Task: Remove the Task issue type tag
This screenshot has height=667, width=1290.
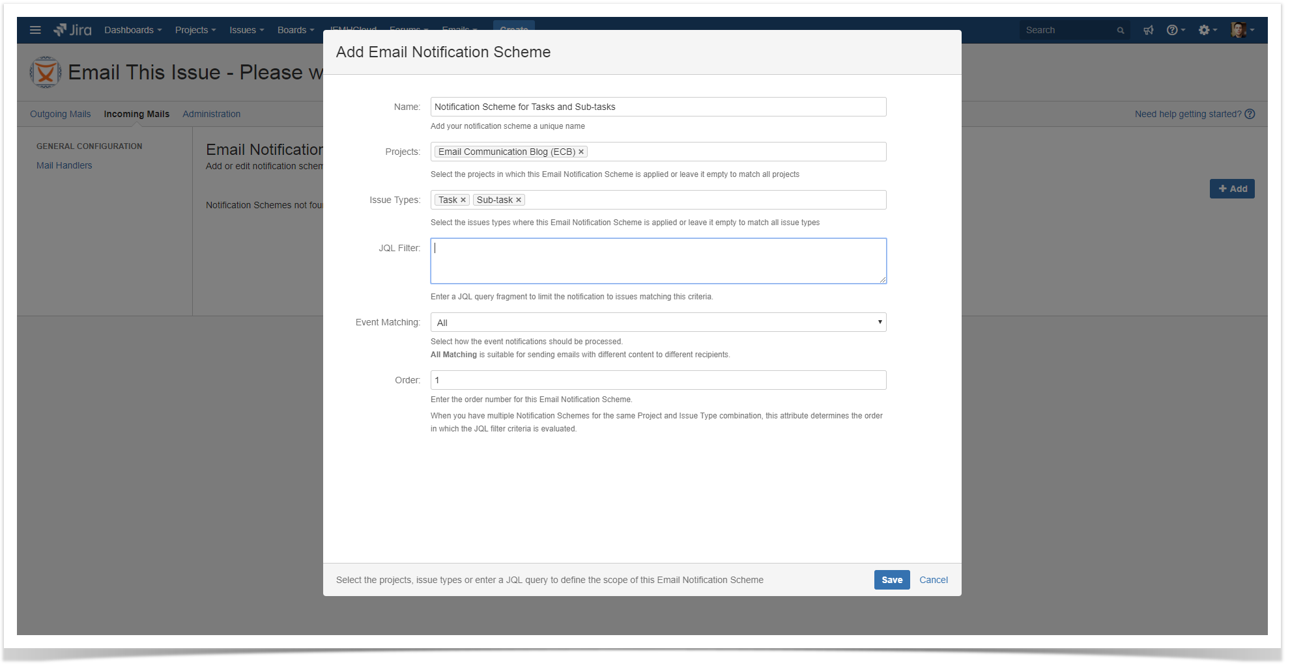Action: 463,200
